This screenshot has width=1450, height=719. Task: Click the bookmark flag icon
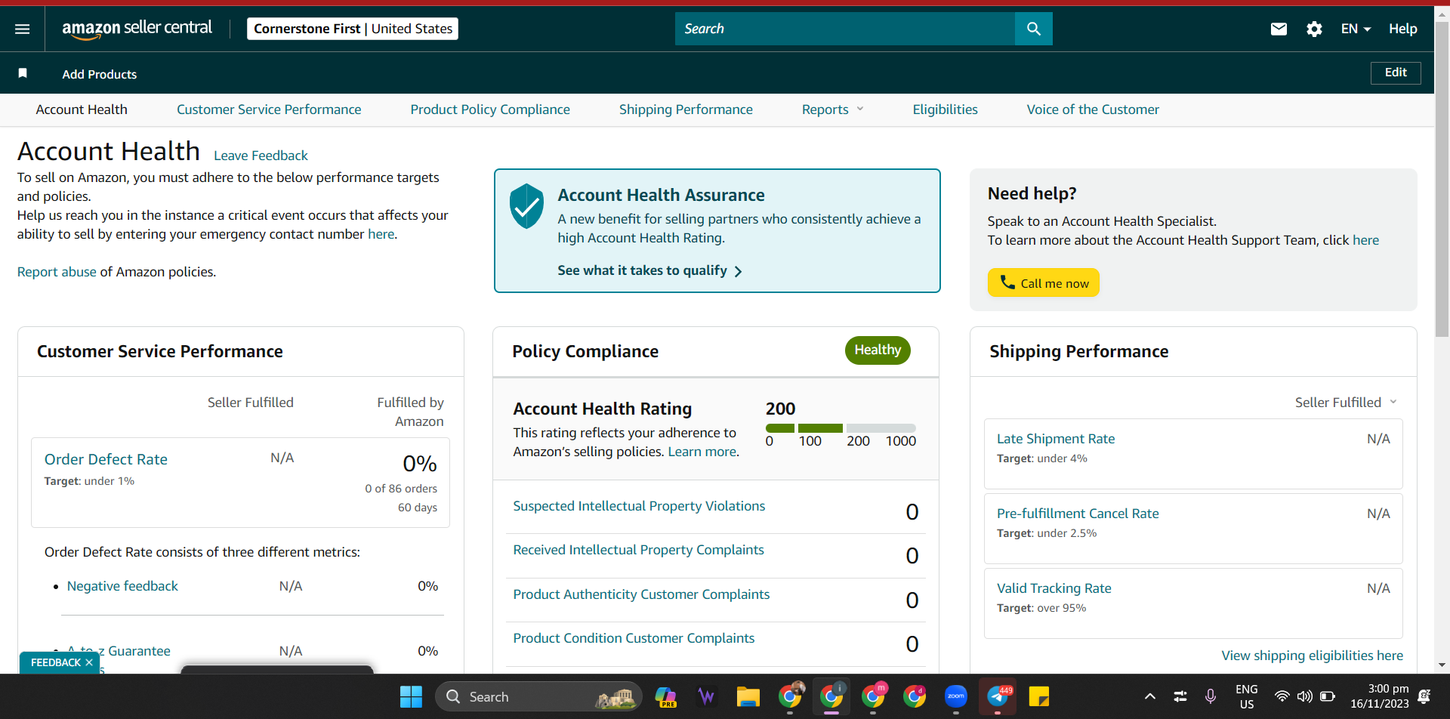click(x=23, y=73)
